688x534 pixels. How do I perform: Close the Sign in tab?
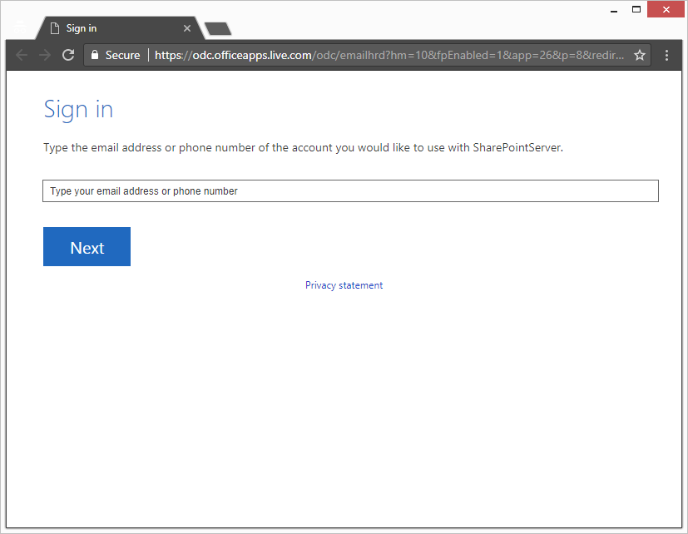tap(187, 28)
